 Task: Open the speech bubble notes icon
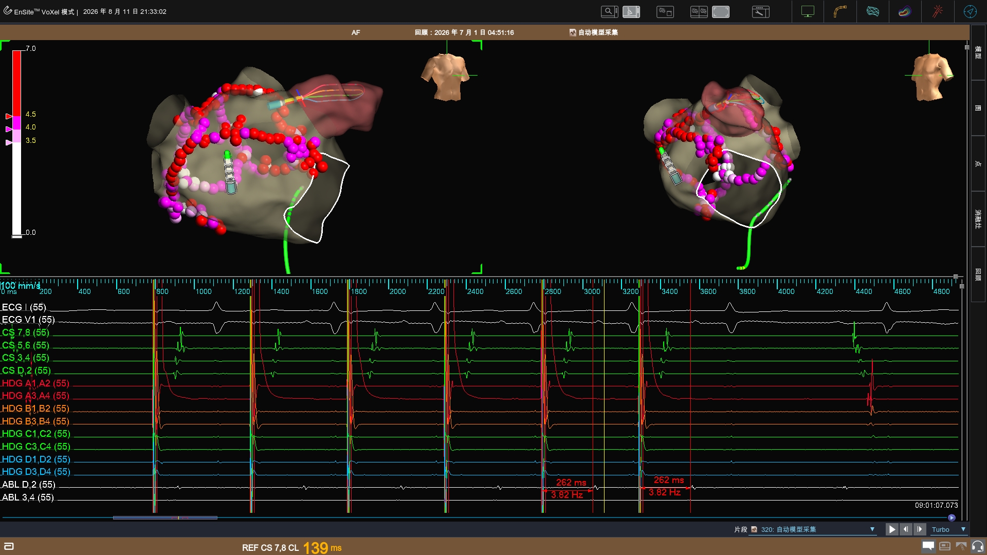click(x=928, y=546)
